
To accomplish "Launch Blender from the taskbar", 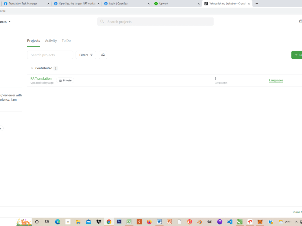I will tap(200, 222).
